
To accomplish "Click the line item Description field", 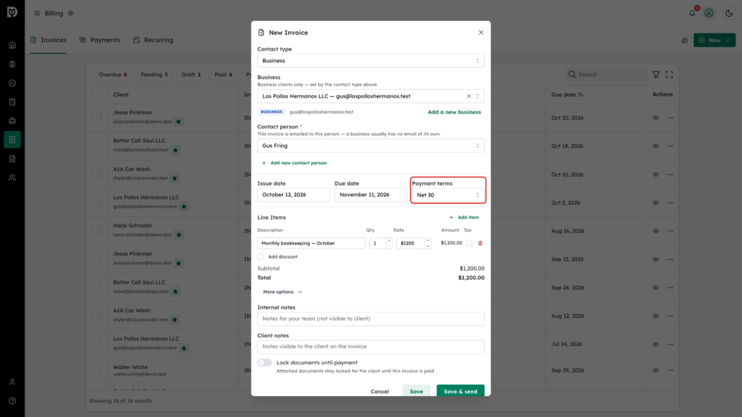I will 312,243.
